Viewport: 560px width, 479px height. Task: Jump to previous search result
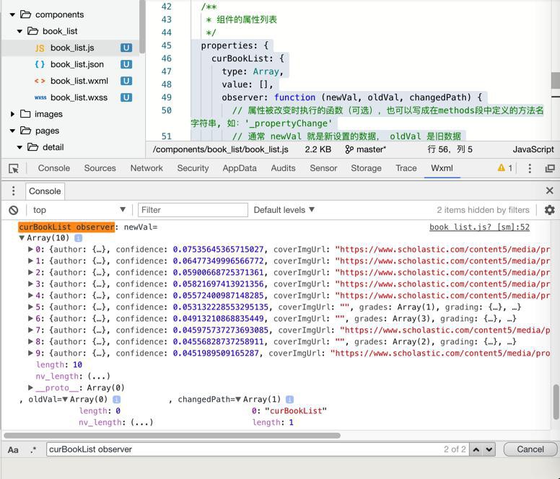click(x=476, y=449)
